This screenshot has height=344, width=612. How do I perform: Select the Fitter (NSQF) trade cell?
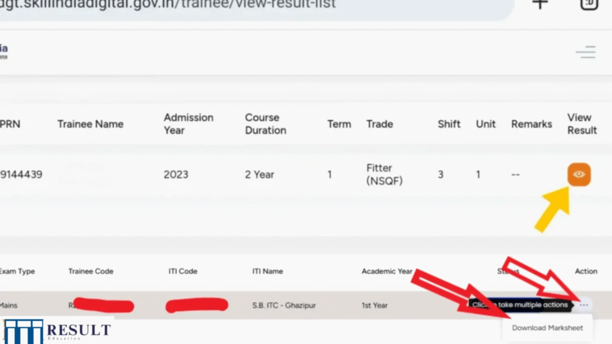tap(384, 174)
